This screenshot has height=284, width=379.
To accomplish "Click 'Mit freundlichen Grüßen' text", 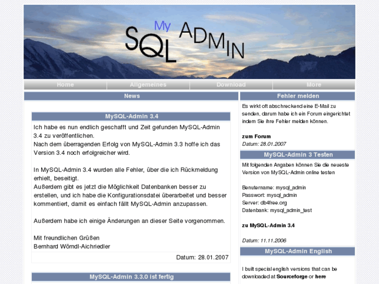I will click(x=67, y=238).
